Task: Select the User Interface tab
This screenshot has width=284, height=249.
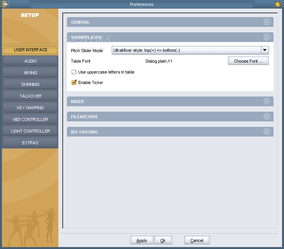Action: [x=30, y=49]
